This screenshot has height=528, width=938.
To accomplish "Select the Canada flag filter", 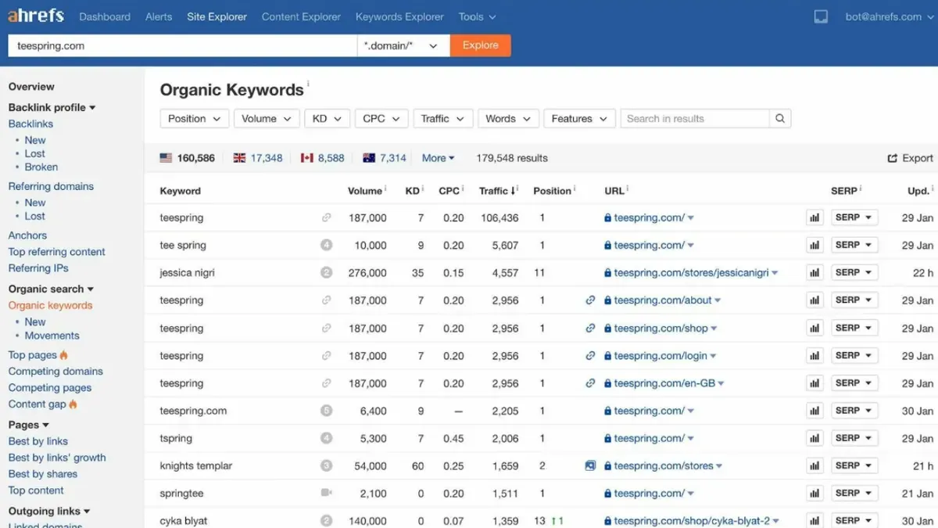I will [x=307, y=158].
